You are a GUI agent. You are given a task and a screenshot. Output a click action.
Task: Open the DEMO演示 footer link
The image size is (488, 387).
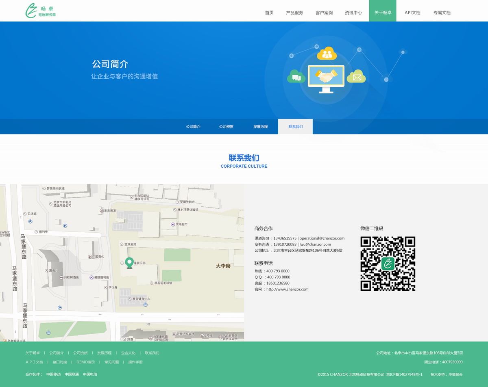85,362
